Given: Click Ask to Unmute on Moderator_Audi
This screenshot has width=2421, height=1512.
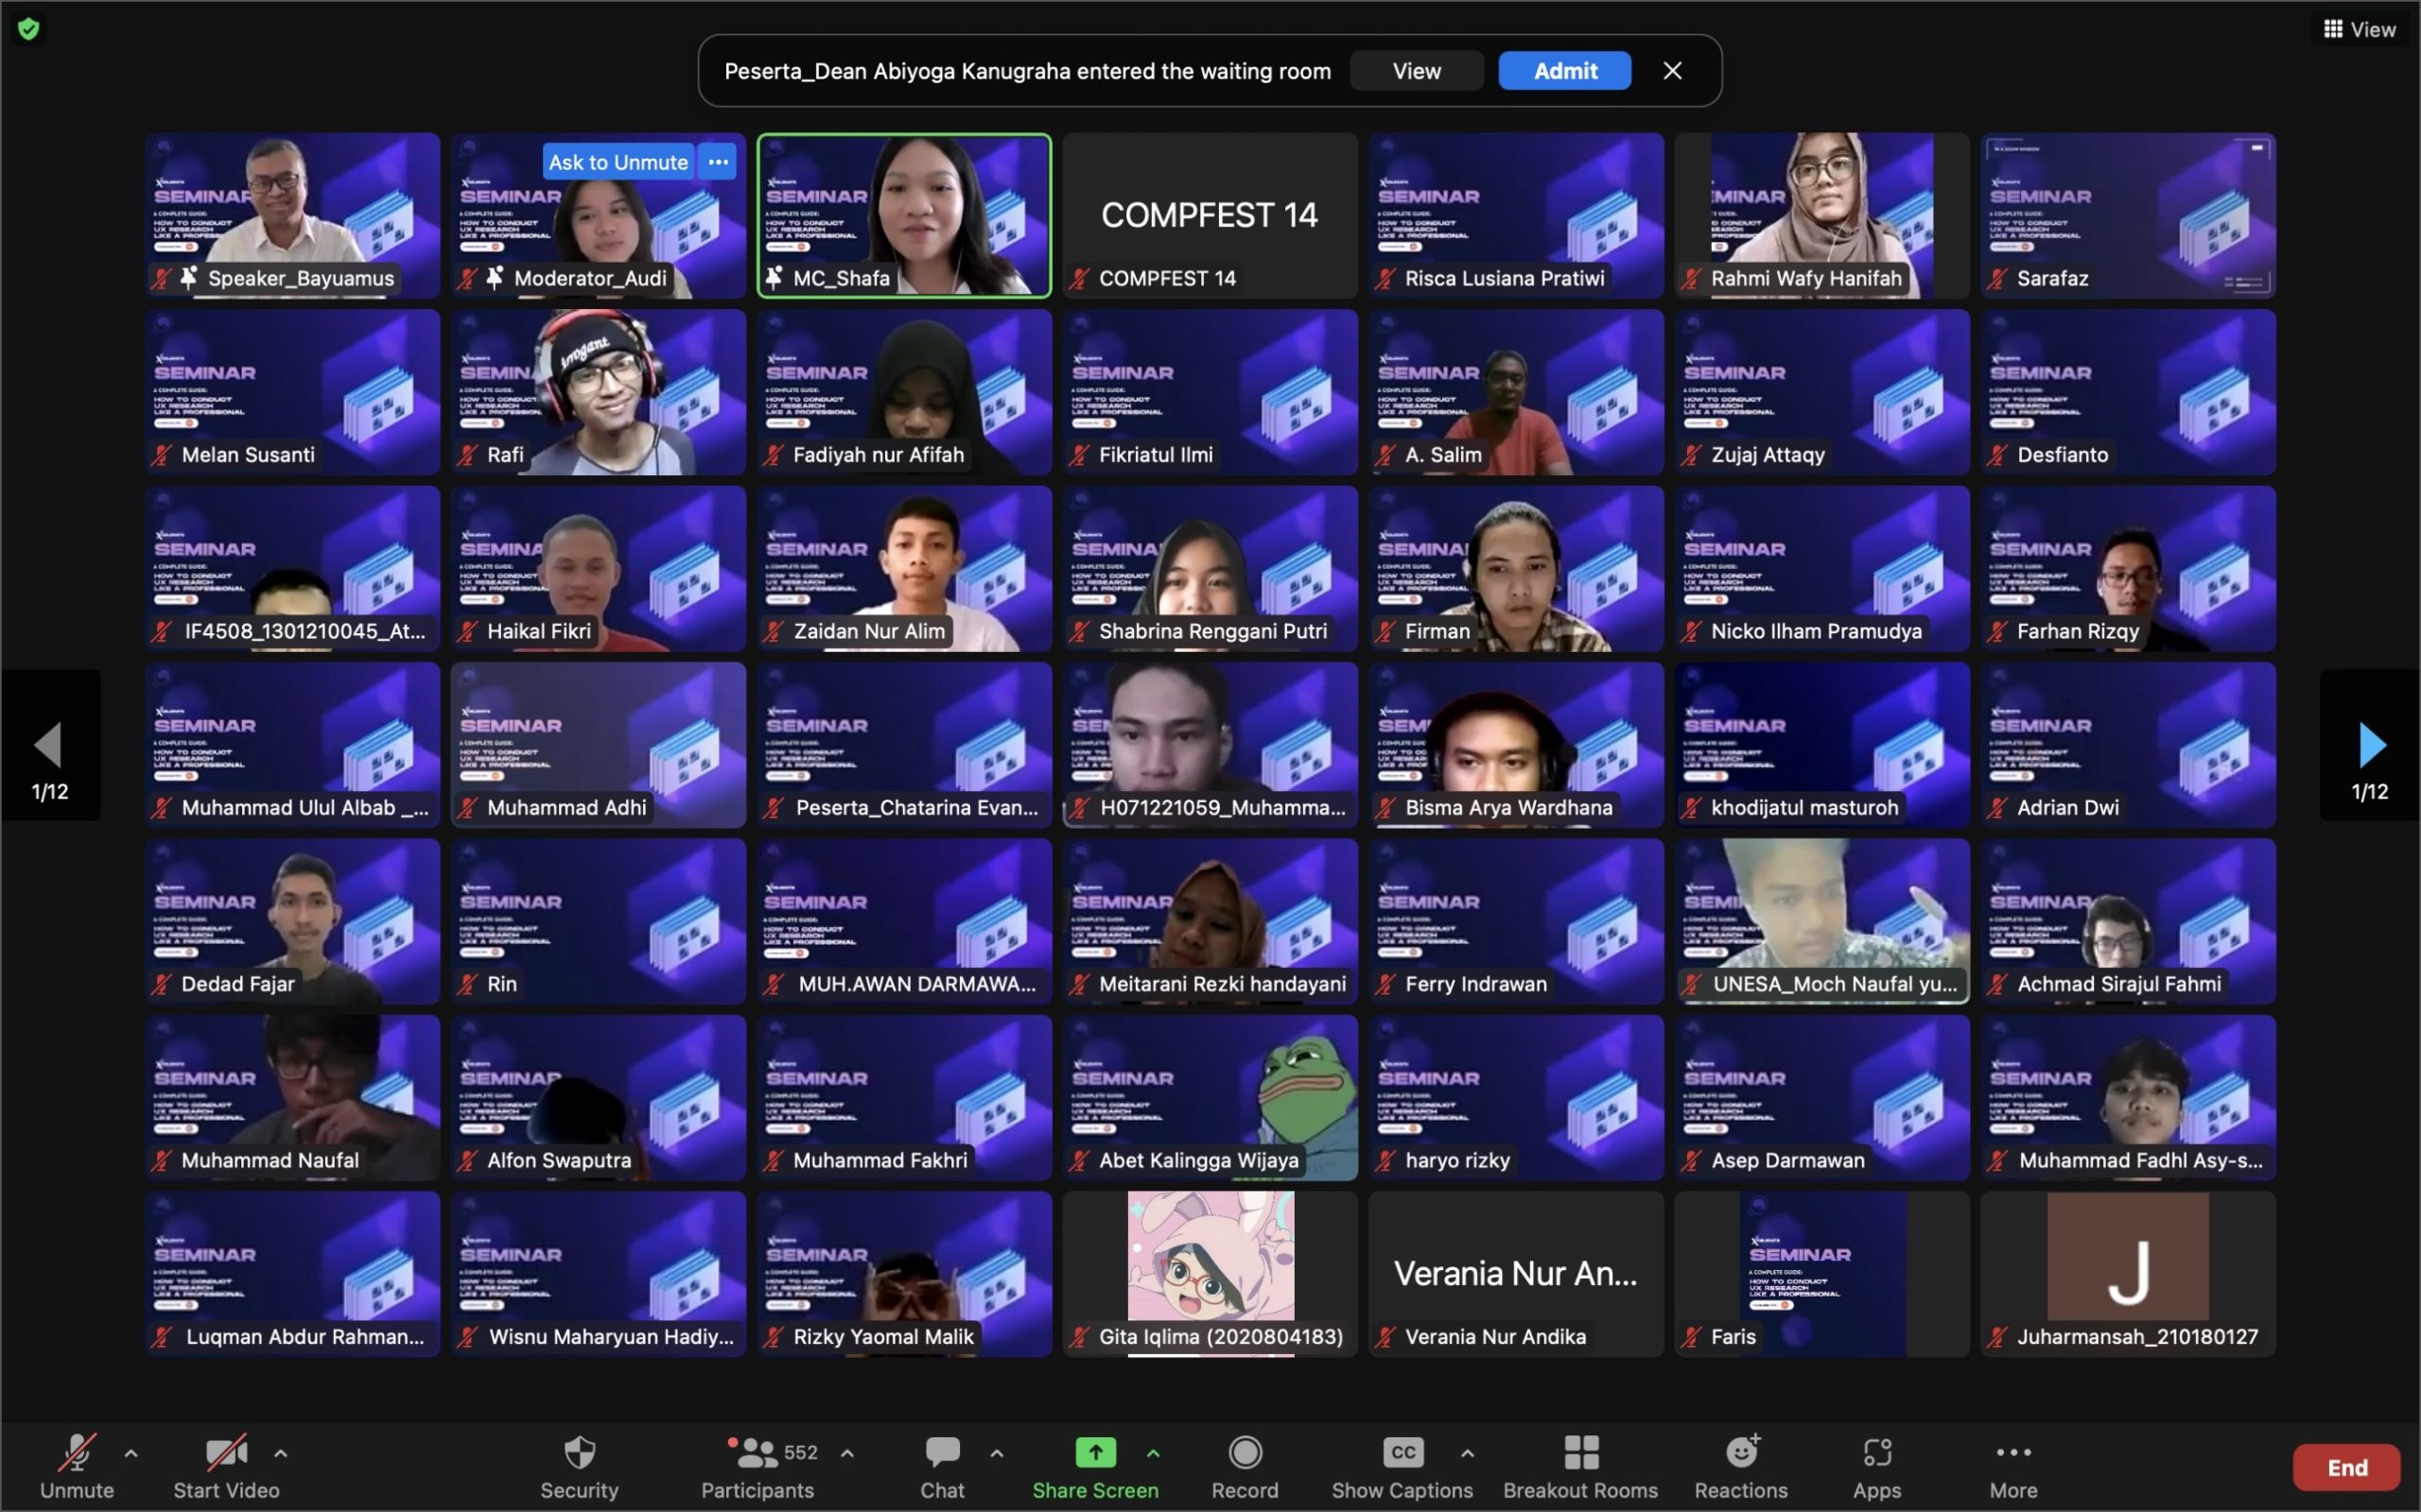Looking at the screenshot, I should click(x=618, y=162).
